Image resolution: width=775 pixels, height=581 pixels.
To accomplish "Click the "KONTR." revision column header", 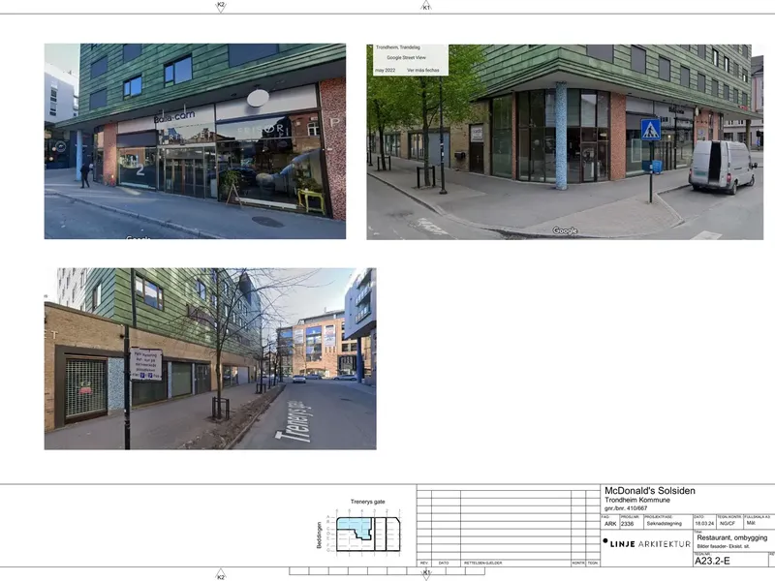I will (577, 564).
